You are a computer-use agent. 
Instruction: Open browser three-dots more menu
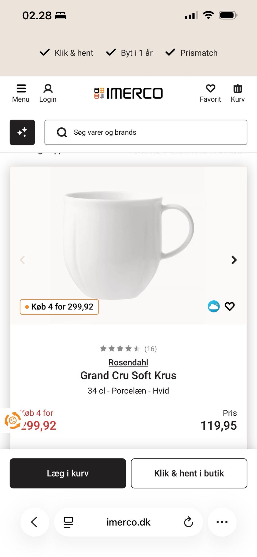[x=222, y=522]
